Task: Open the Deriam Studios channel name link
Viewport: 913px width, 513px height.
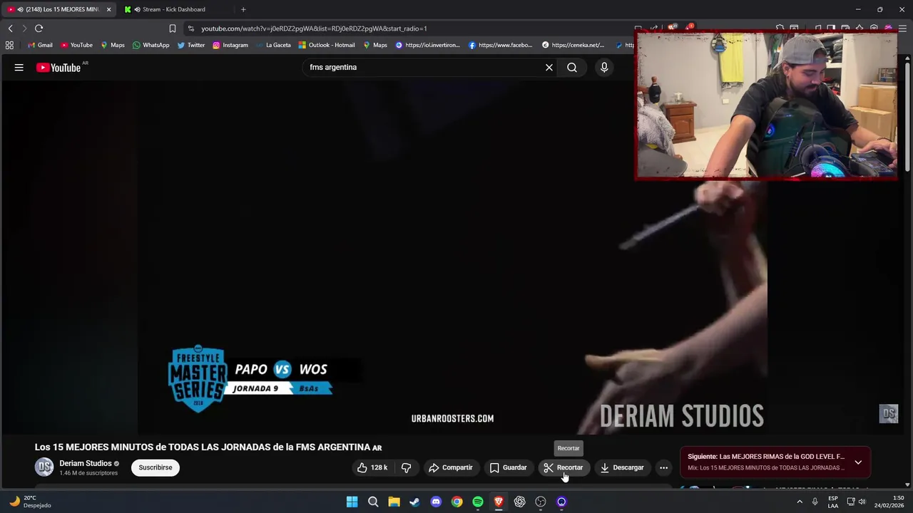Action: [86, 463]
